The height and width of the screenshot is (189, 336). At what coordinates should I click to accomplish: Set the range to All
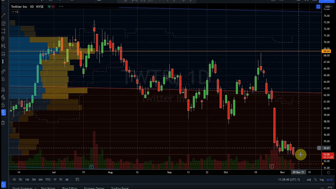coord(67,180)
